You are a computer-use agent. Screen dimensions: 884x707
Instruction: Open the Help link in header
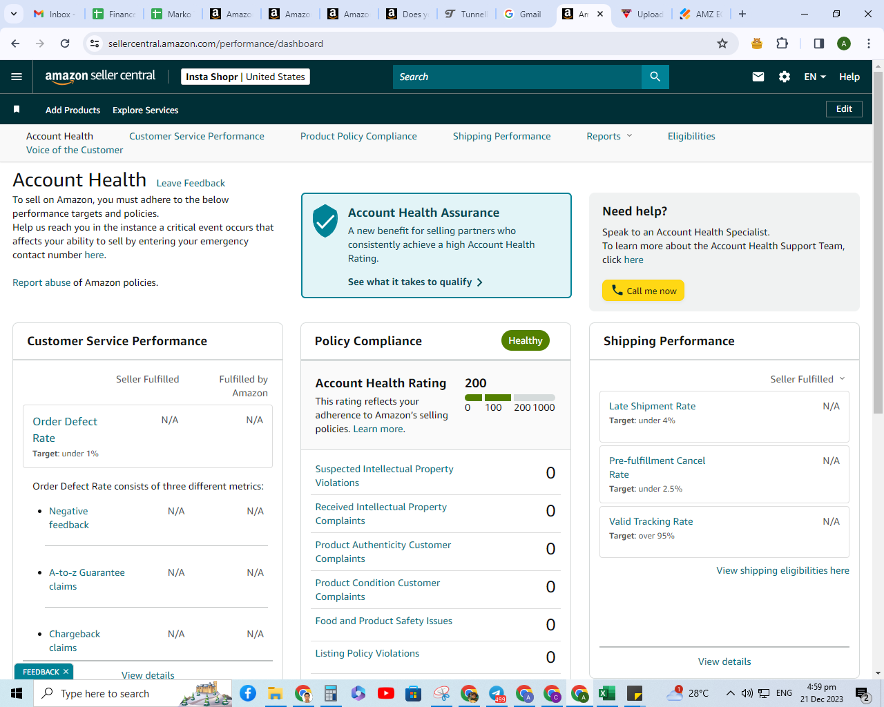click(x=849, y=77)
